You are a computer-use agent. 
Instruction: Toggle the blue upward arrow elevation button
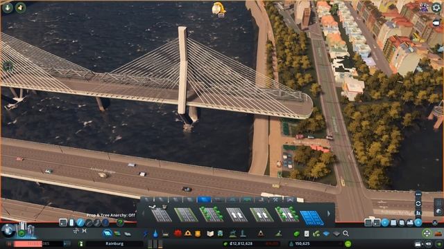tap(418, 223)
